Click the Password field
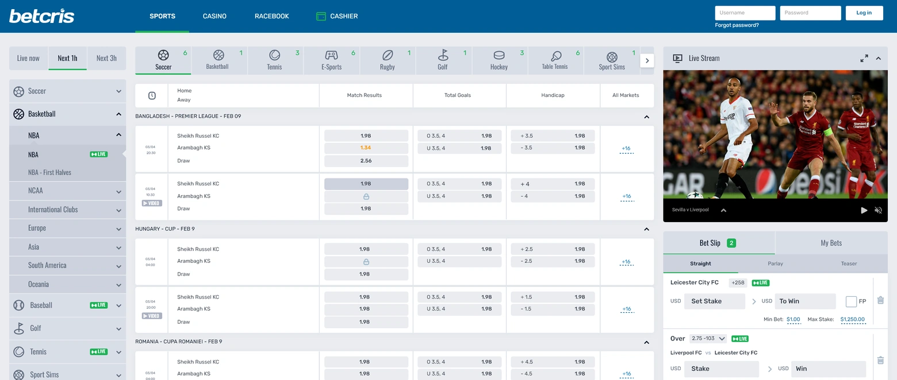897x380 pixels. (x=811, y=13)
